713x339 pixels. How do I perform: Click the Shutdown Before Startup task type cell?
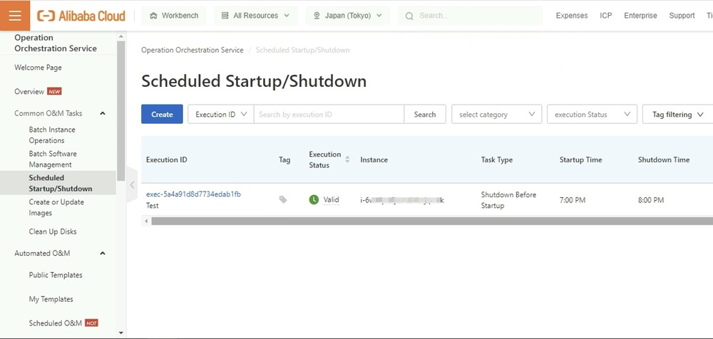(508, 200)
